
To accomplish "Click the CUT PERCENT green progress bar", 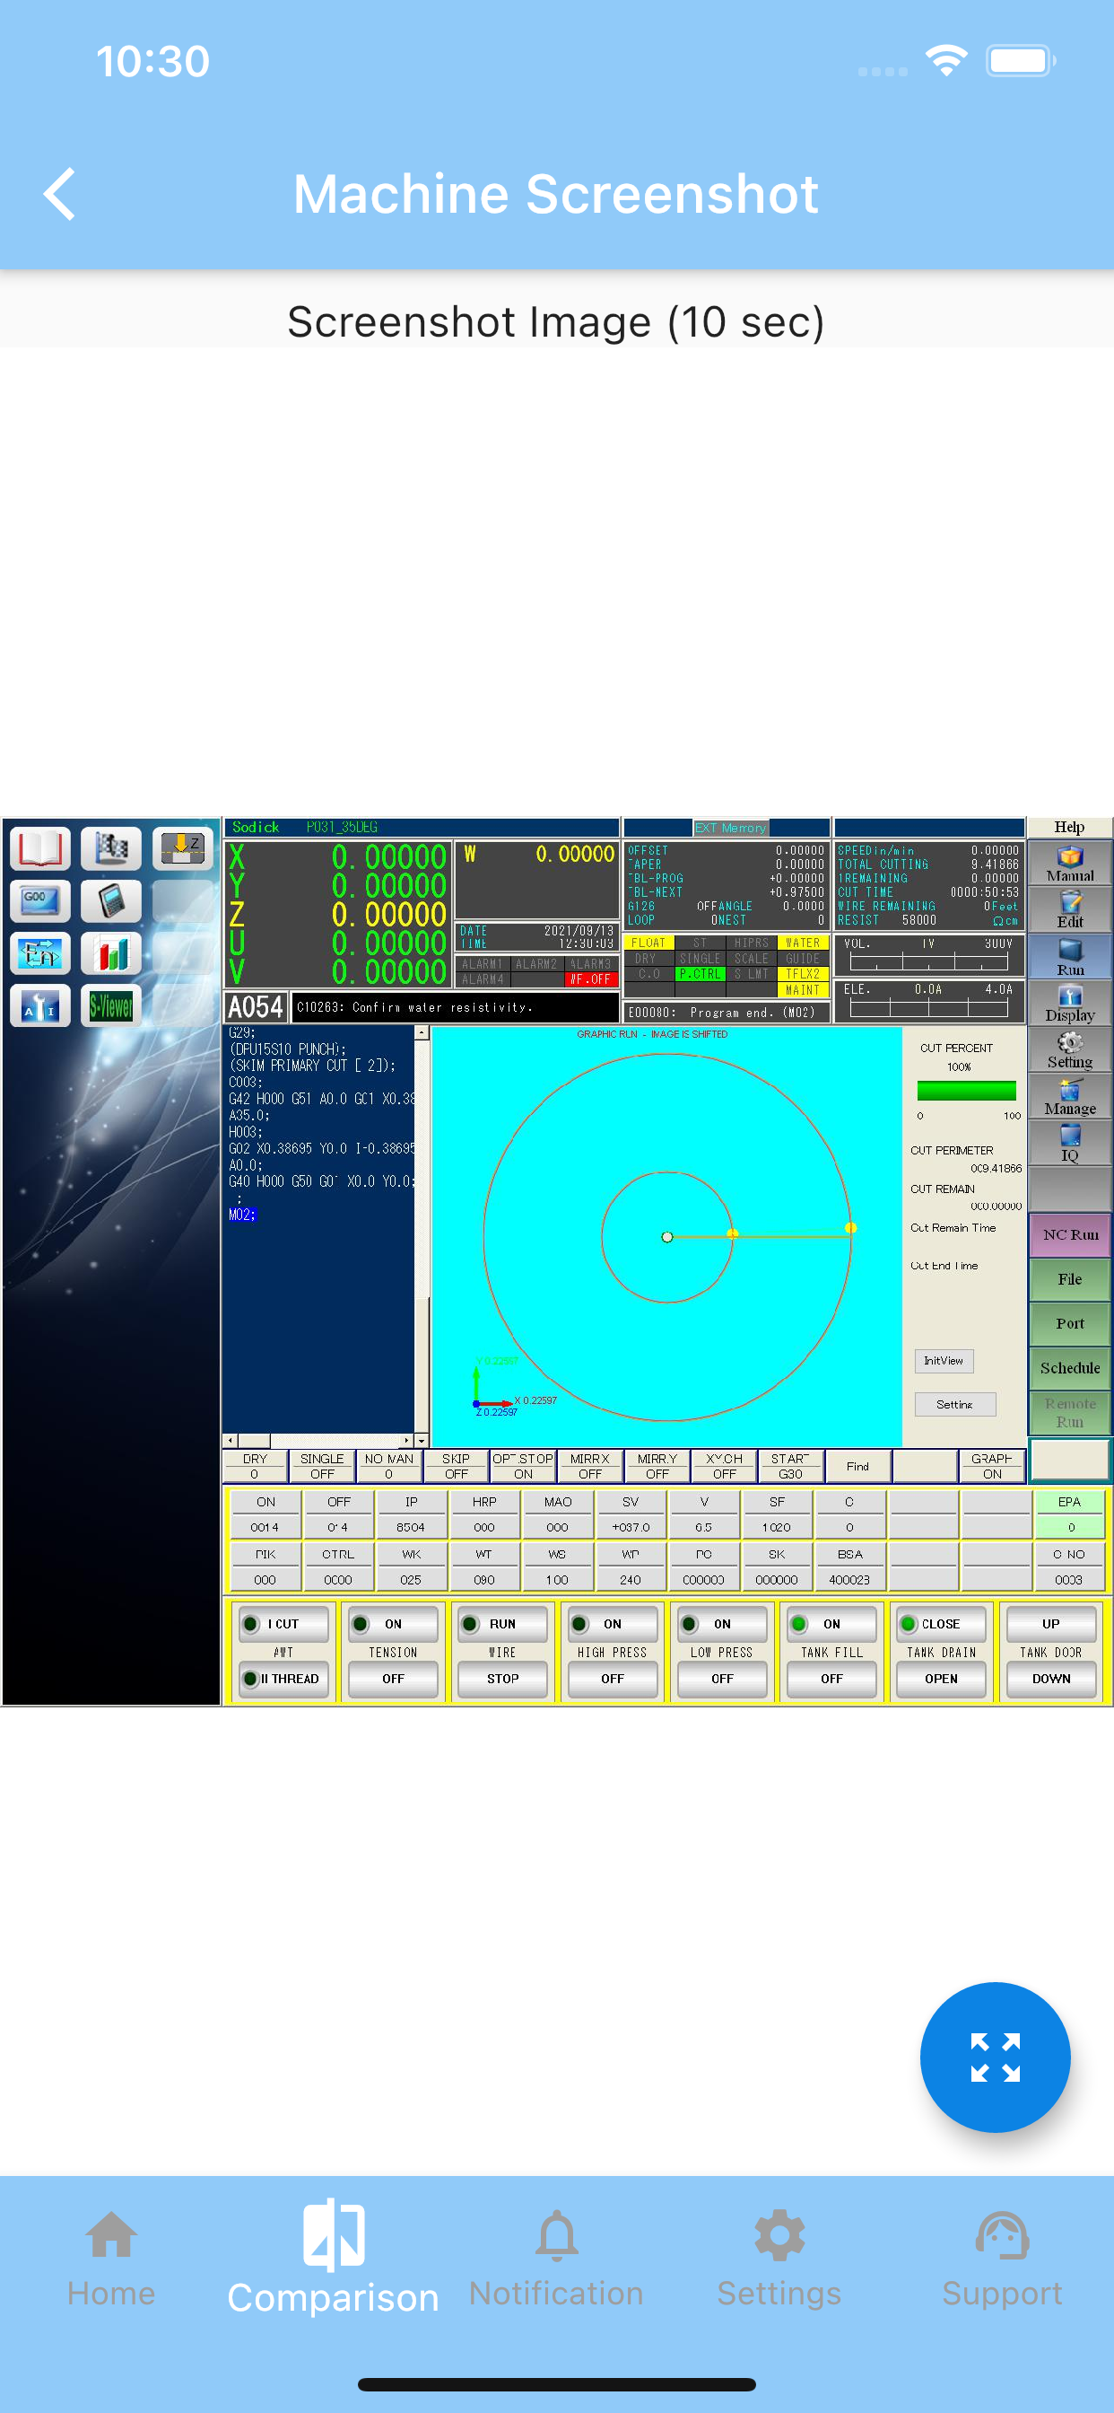I will (966, 1091).
